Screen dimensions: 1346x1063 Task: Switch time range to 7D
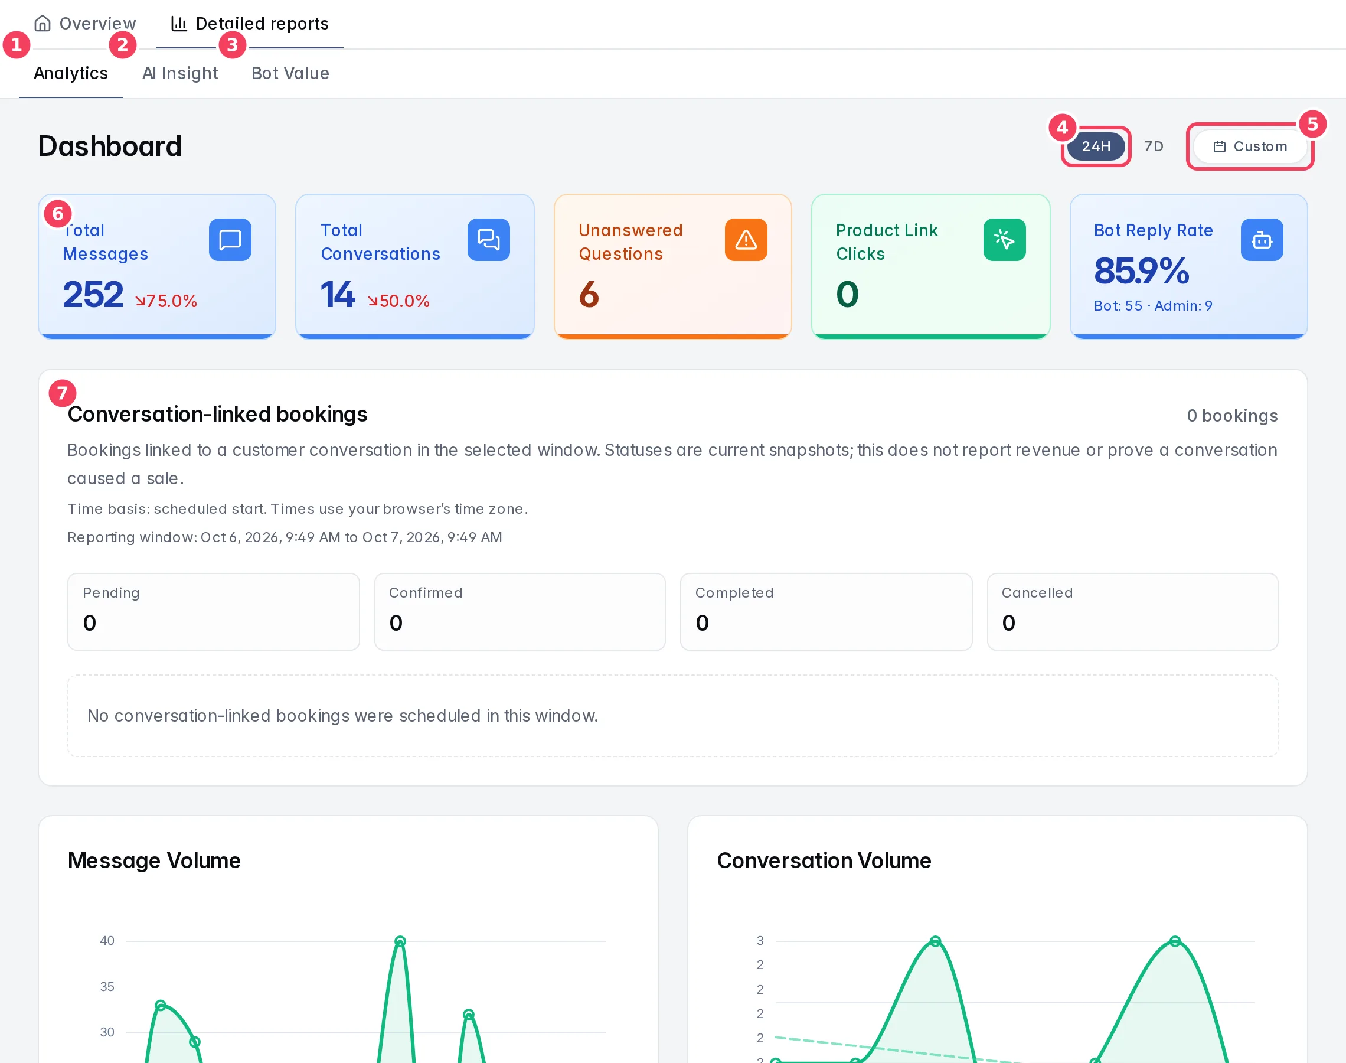(1153, 146)
